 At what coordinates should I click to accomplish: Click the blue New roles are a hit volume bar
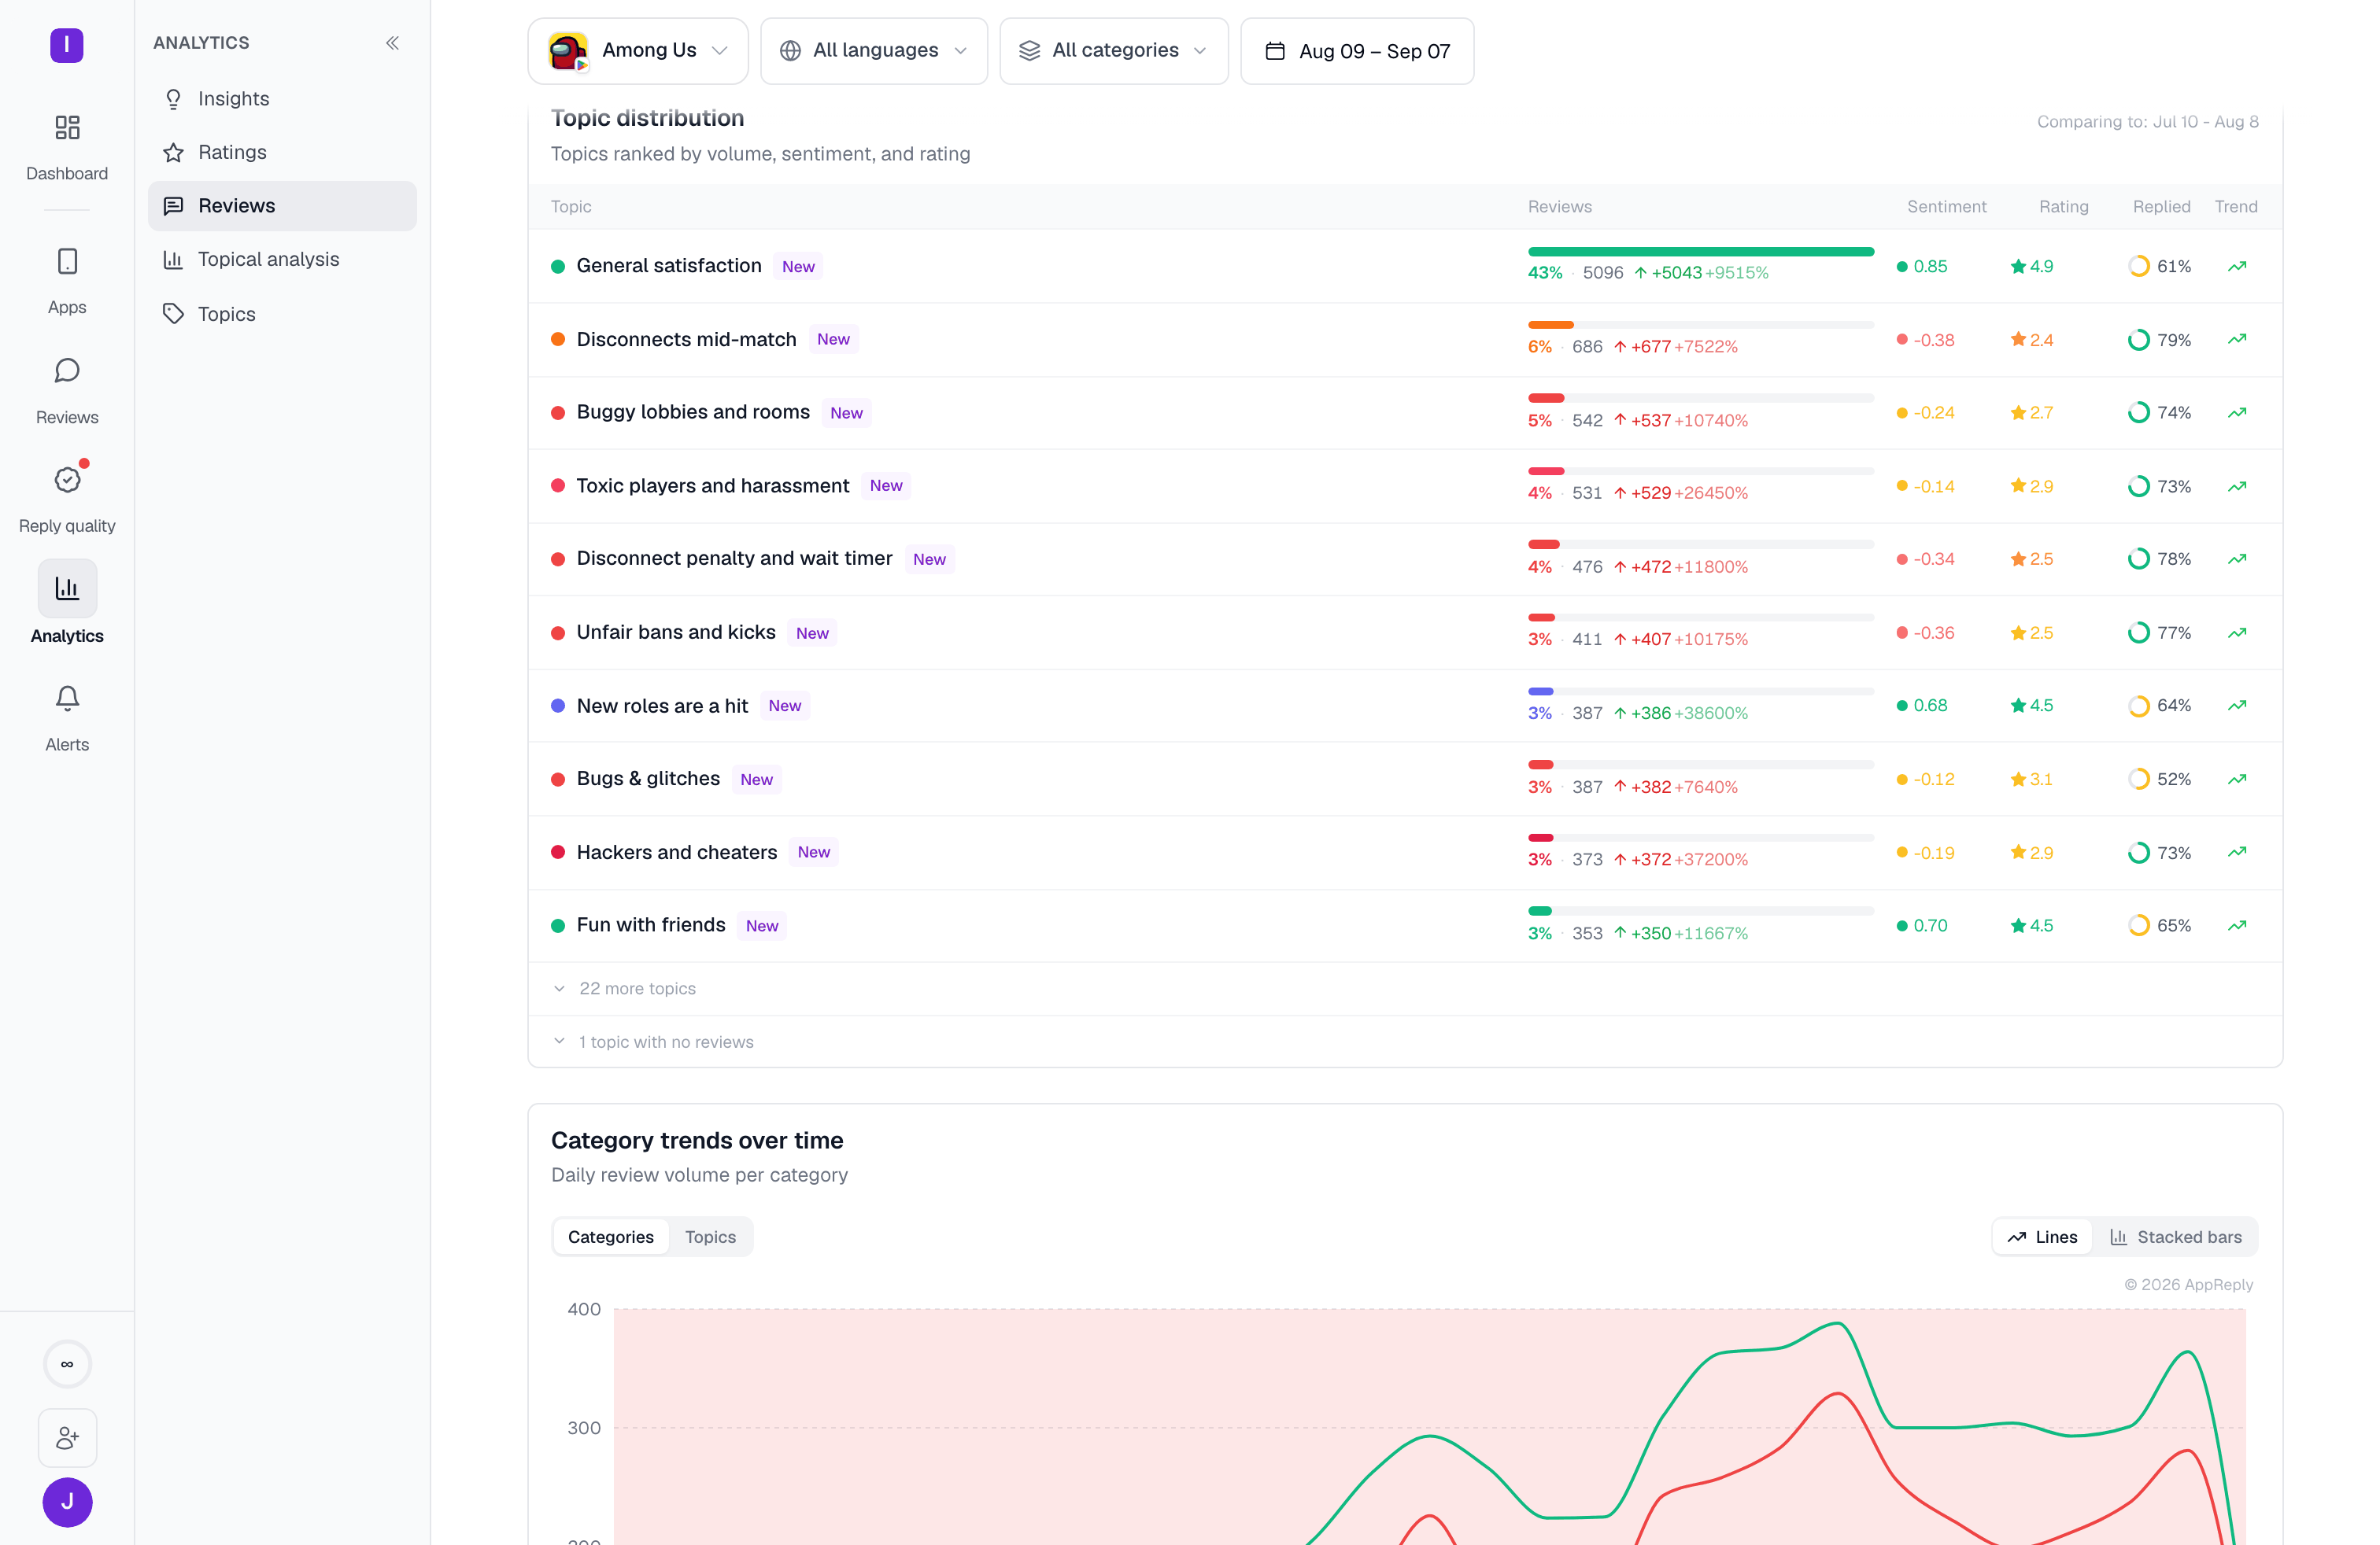[1540, 691]
